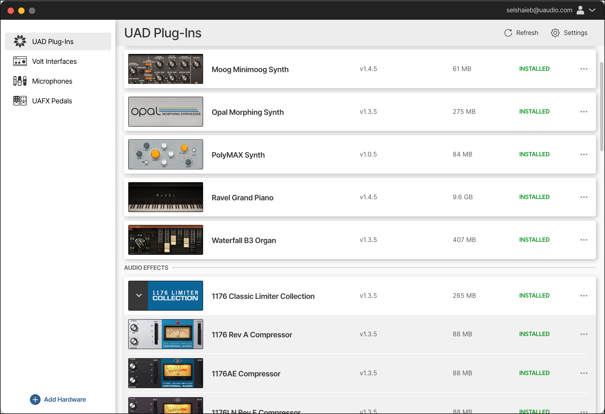
Task: Click the Ravel Grand Piano thumbnail
Action: 165,197
